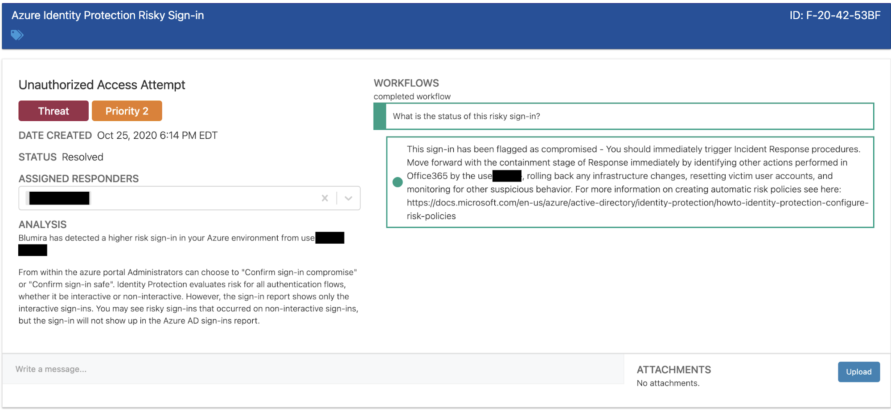
Task: Click the Resolved status value
Action: tap(82, 157)
